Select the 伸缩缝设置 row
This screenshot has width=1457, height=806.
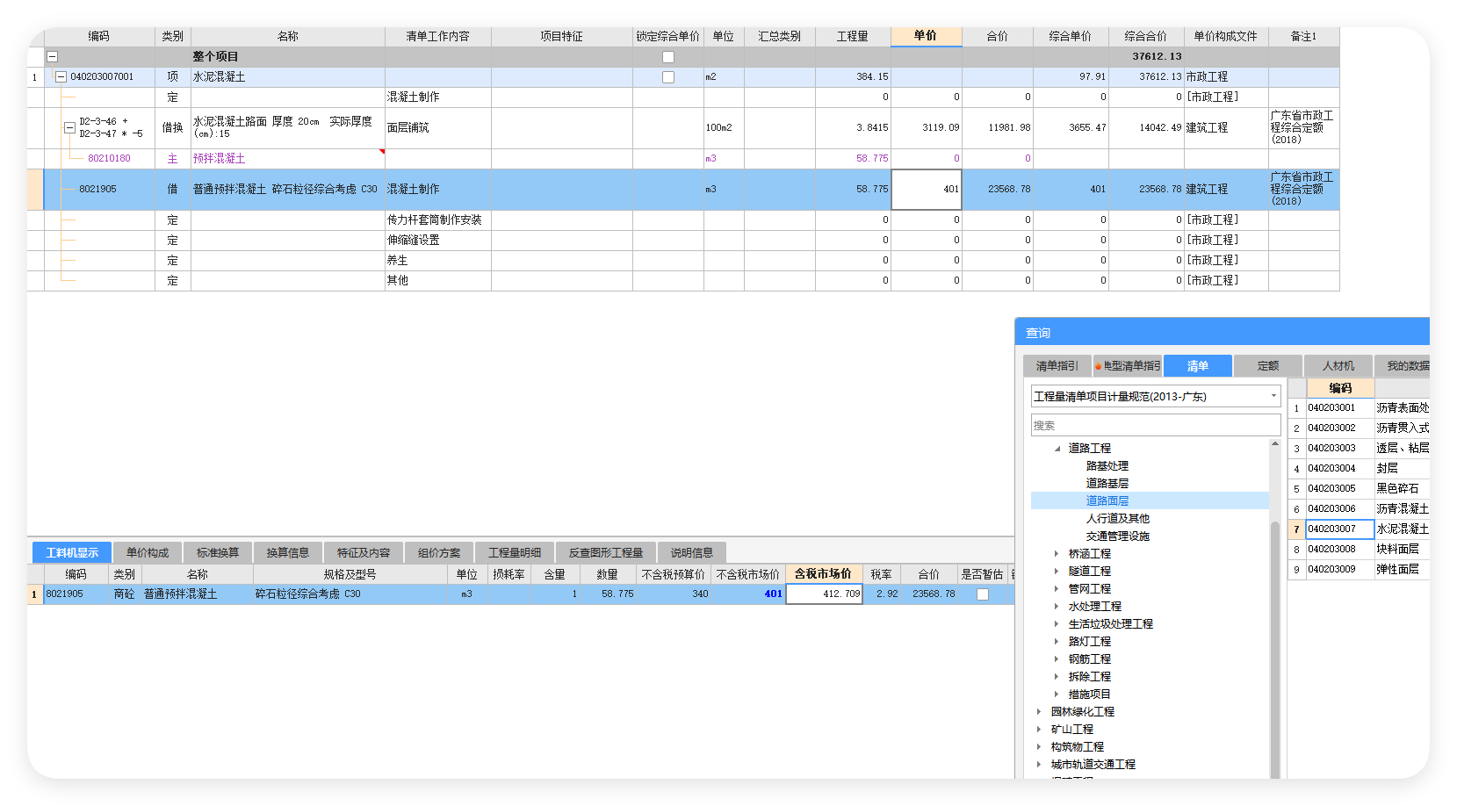pyautogui.click(x=683, y=241)
